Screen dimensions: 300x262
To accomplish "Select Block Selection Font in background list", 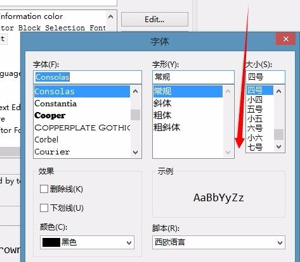I will [x=53, y=28].
